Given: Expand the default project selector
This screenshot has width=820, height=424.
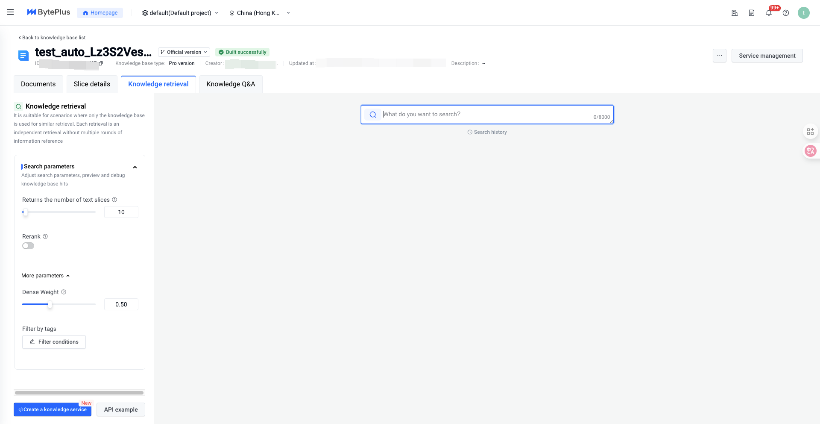Looking at the screenshot, I should point(180,13).
